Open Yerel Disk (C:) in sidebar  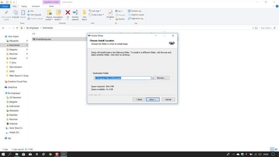(16, 128)
